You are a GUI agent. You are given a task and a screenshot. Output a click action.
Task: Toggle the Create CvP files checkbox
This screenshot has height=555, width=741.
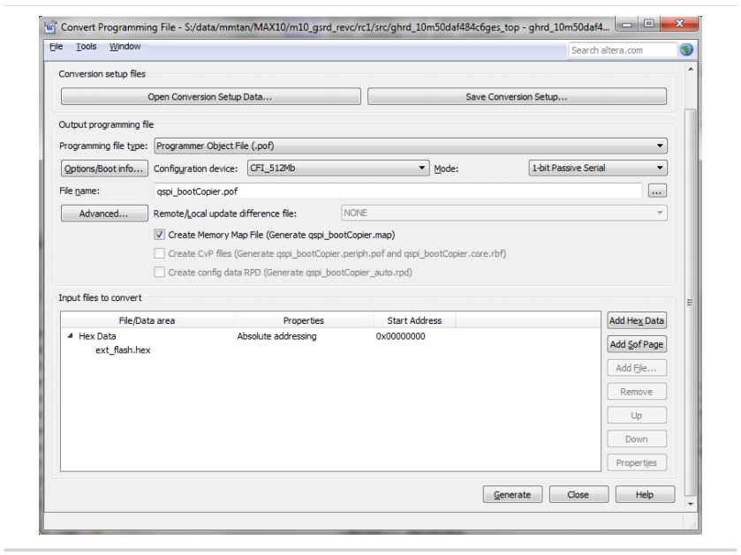159,253
